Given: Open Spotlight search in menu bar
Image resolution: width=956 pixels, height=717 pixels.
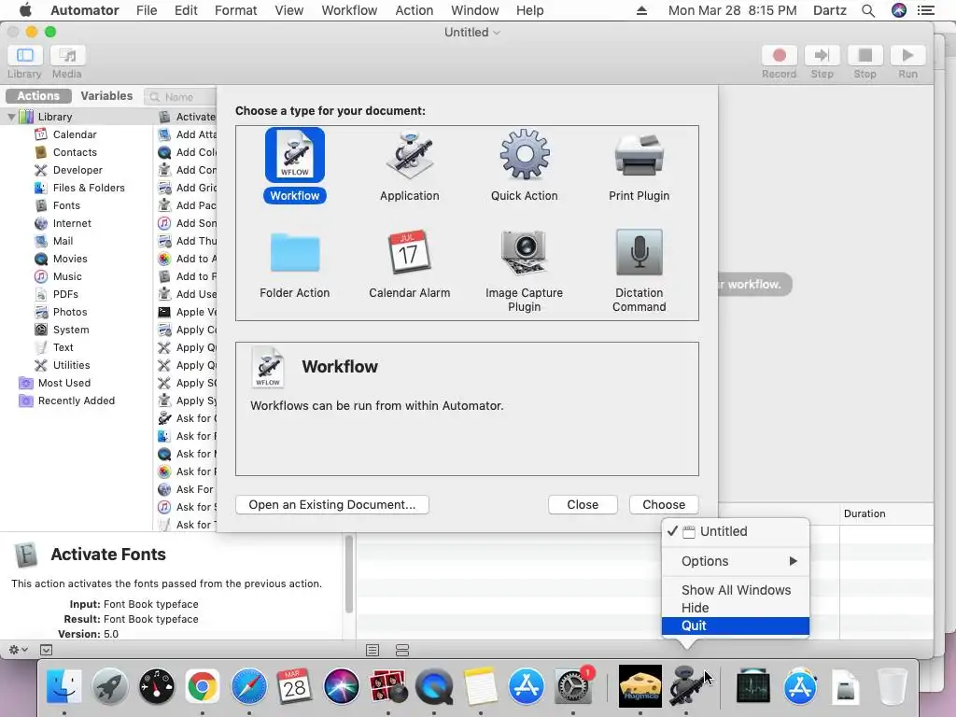Looking at the screenshot, I should (x=868, y=10).
